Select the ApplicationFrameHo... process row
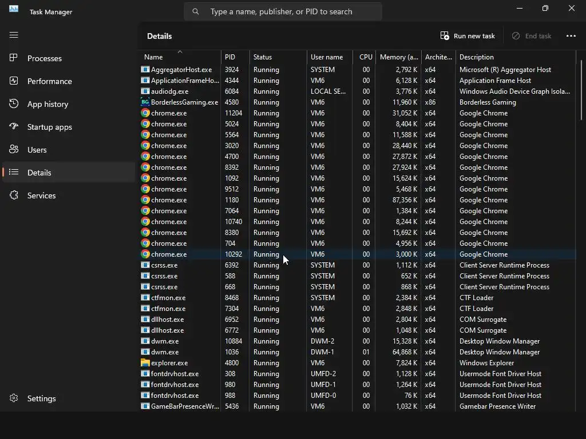This screenshot has width=586, height=439. (358, 80)
